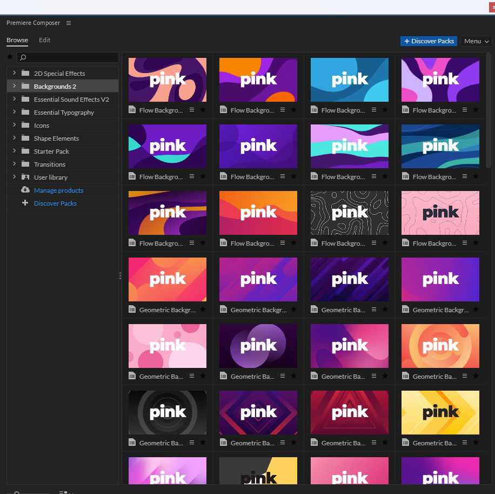Image resolution: width=495 pixels, height=494 pixels.
Task: Open options menu for orange concentric circles background
Action: [465, 376]
